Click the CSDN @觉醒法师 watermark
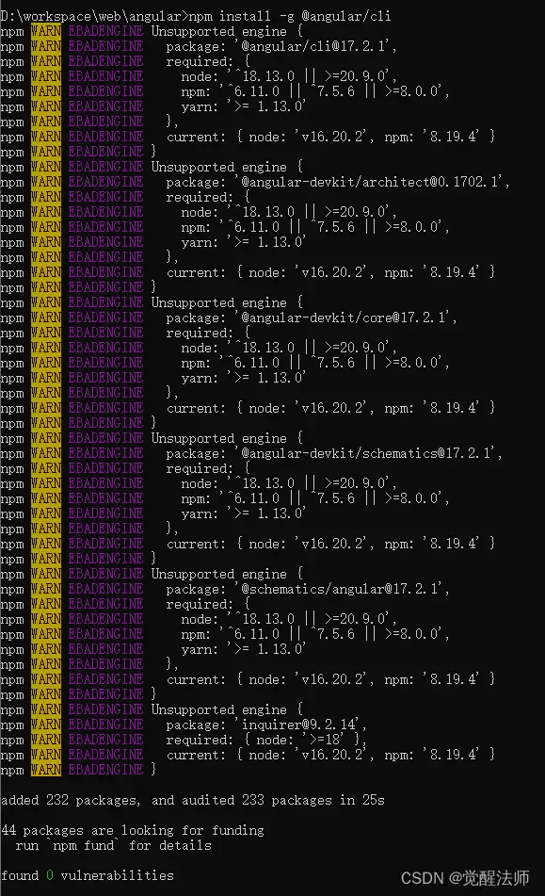The width and height of the screenshot is (545, 896). point(465,878)
